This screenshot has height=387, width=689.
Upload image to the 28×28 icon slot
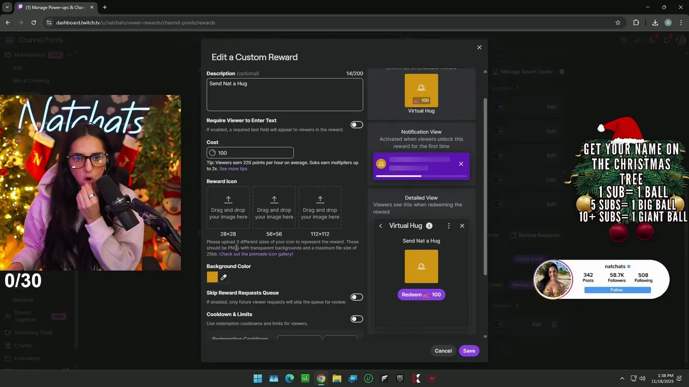(228, 207)
